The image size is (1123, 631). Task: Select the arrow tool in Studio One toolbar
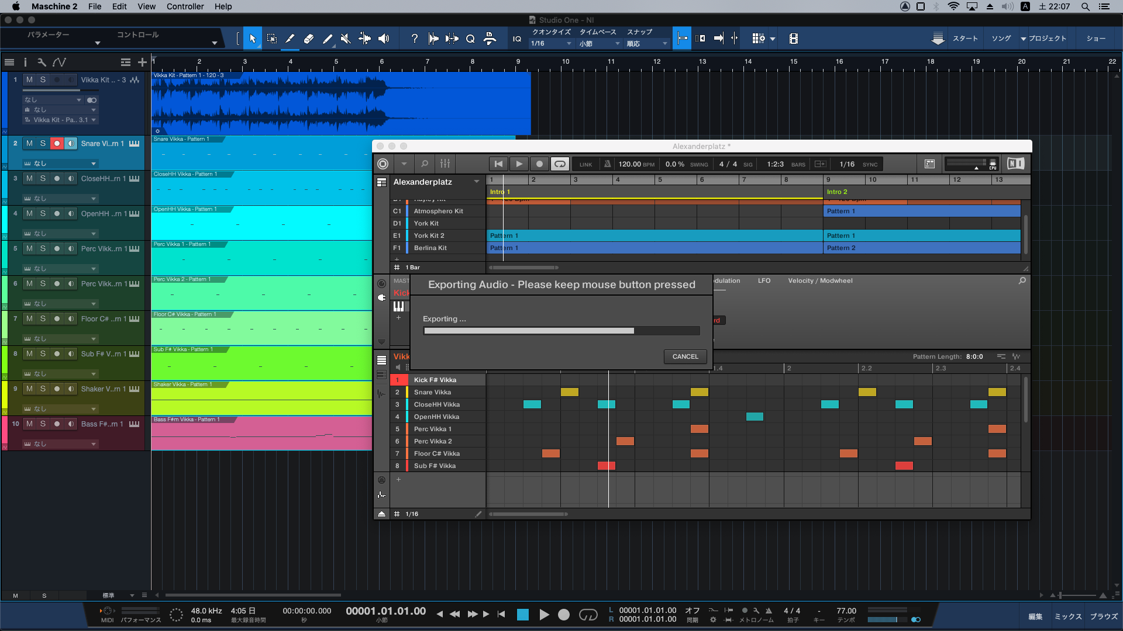click(x=253, y=39)
